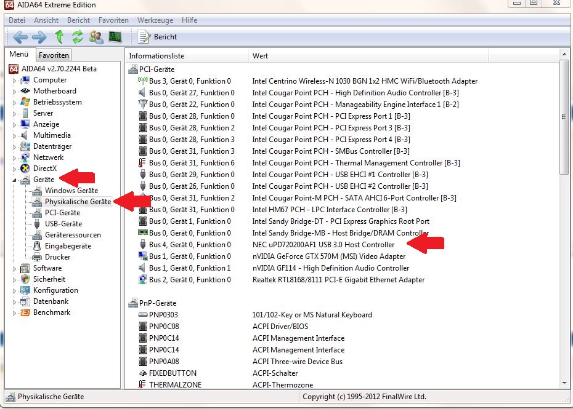
Task: Click the vertical scrollbar thumb
Action: point(564,117)
